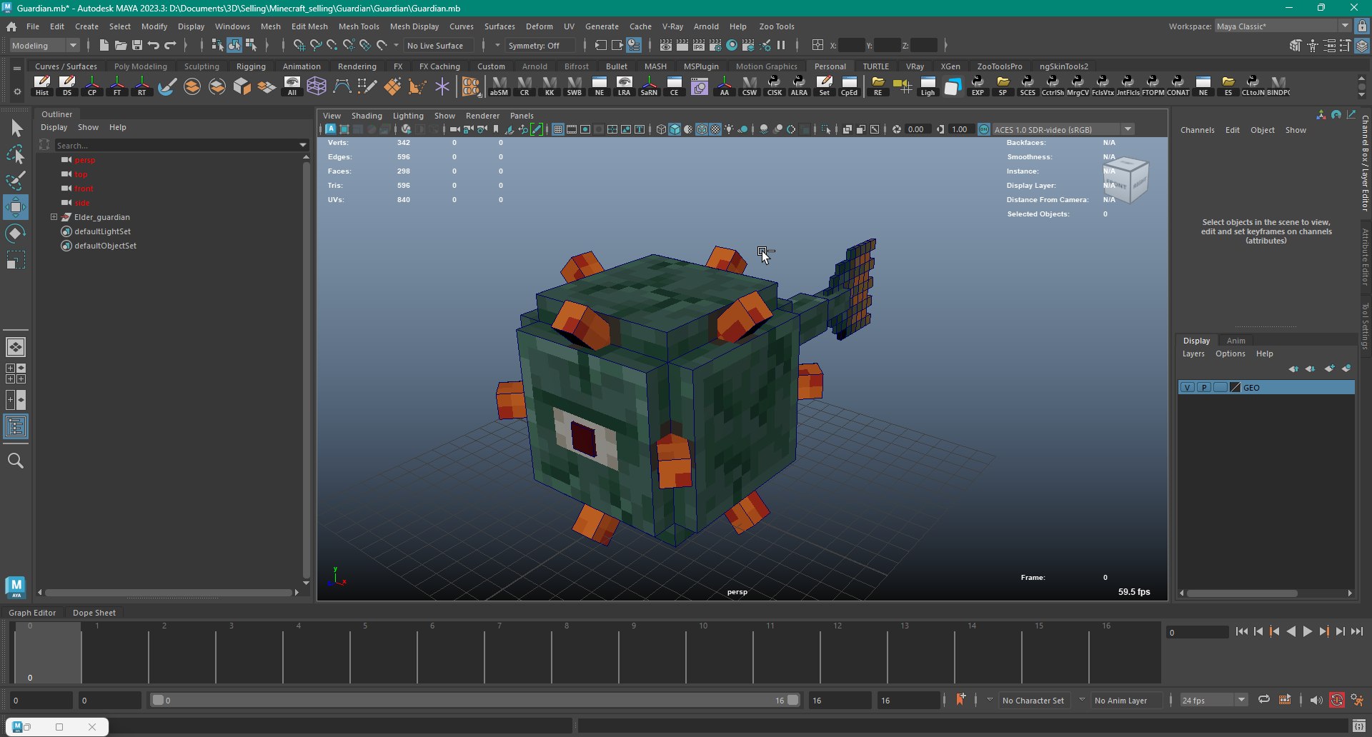The image size is (1372, 737).
Task: Choose the arrow Select tool in the toolbox
Action: (x=16, y=129)
